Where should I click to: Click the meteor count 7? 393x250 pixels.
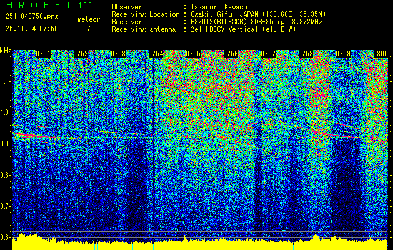click(89, 29)
